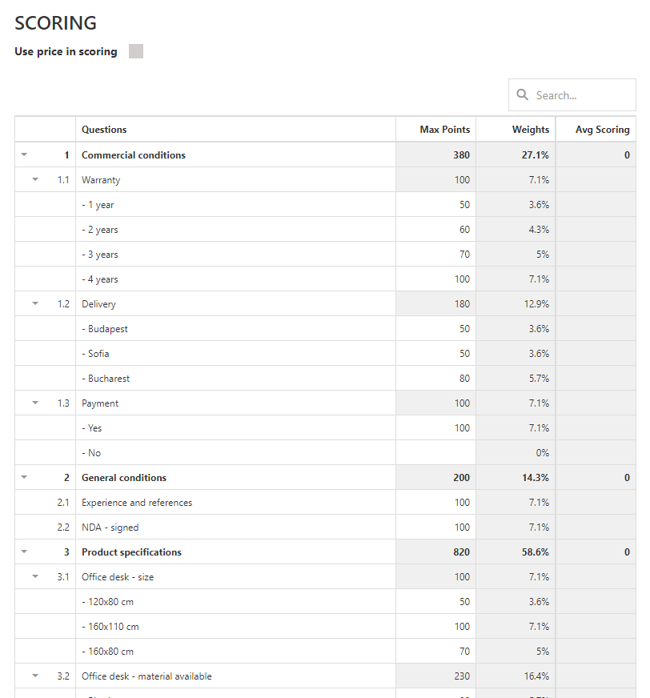Select the NDA - signed row

click(x=110, y=528)
